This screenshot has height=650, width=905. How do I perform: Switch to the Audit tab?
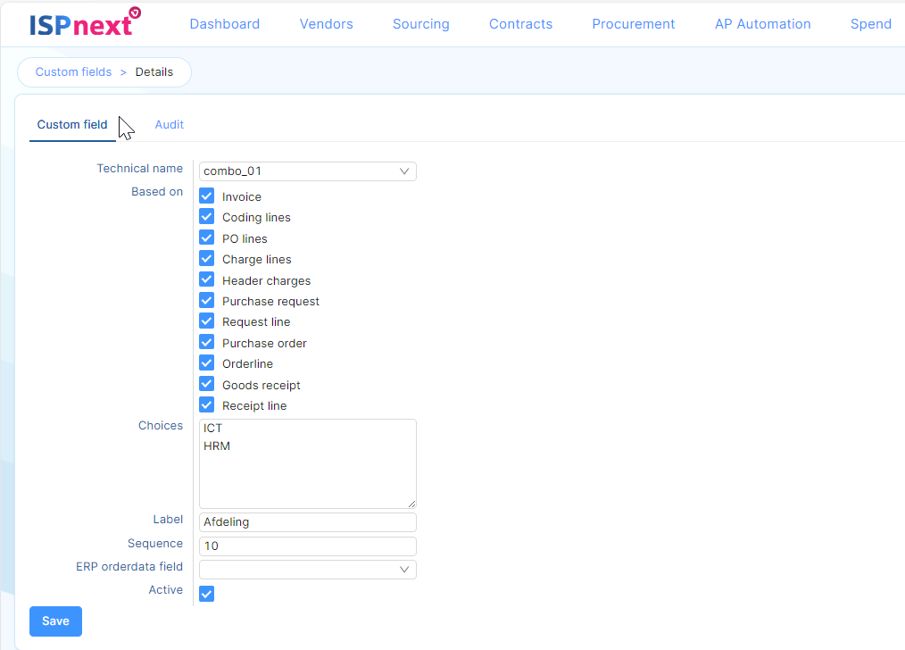coord(169,125)
